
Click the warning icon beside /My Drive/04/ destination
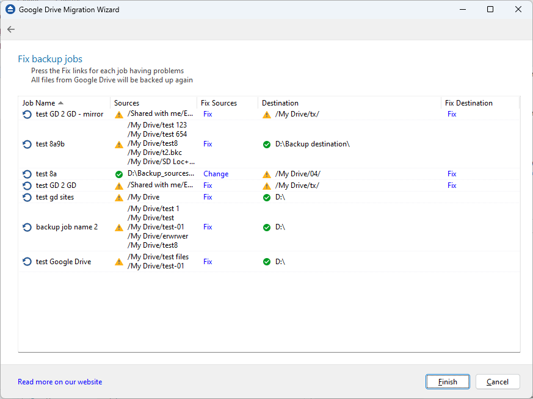(x=267, y=173)
